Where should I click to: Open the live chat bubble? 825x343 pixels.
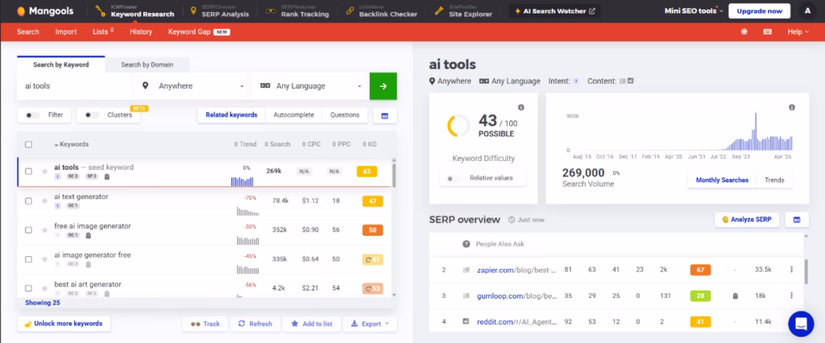click(801, 324)
